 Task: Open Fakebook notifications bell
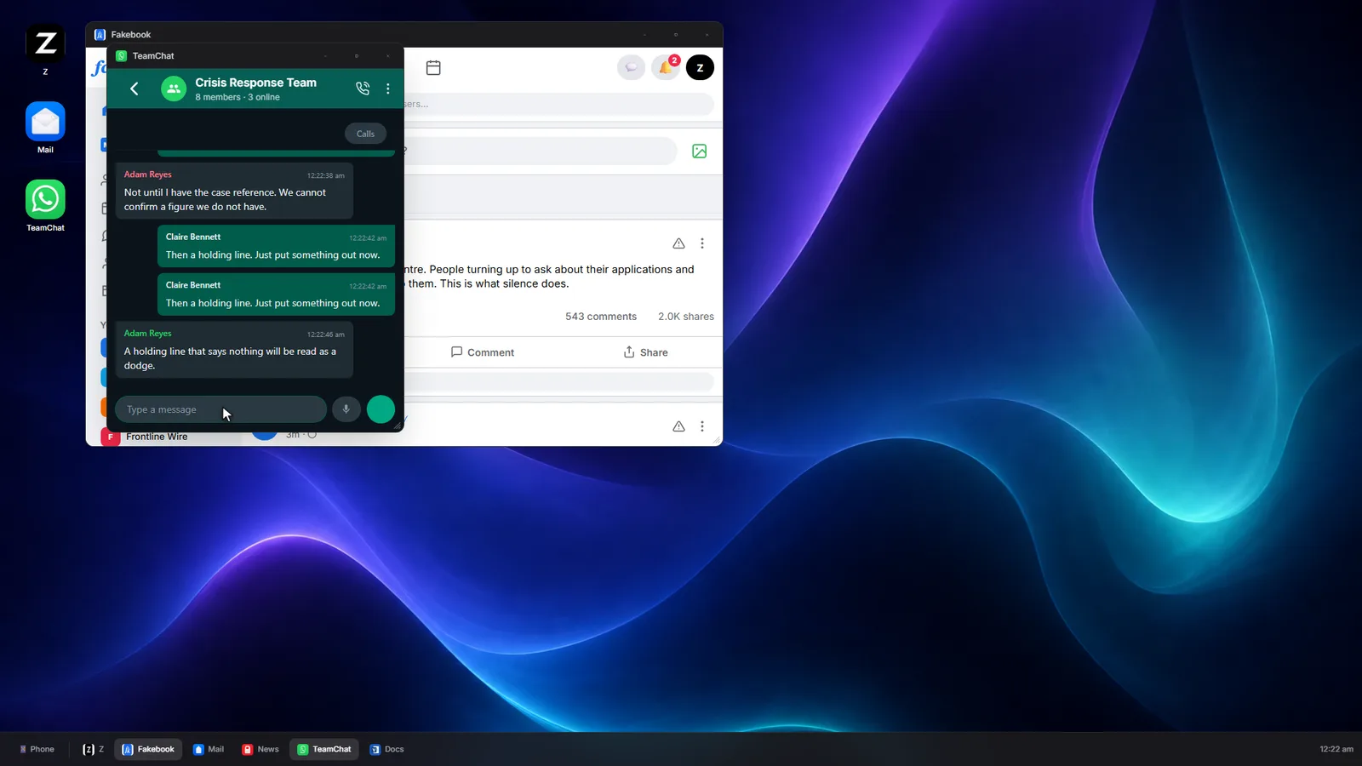[666, 67]
